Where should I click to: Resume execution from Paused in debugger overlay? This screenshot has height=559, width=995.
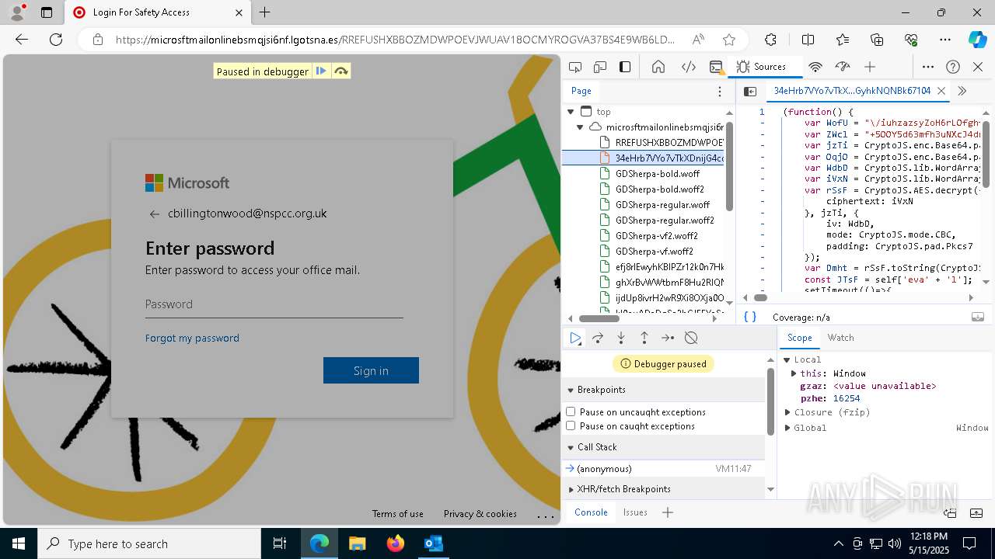pos(321,71)
